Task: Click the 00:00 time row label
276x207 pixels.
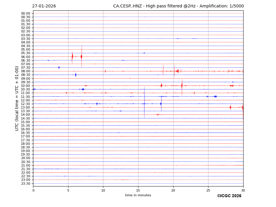Action: click(x=26, y=13)
